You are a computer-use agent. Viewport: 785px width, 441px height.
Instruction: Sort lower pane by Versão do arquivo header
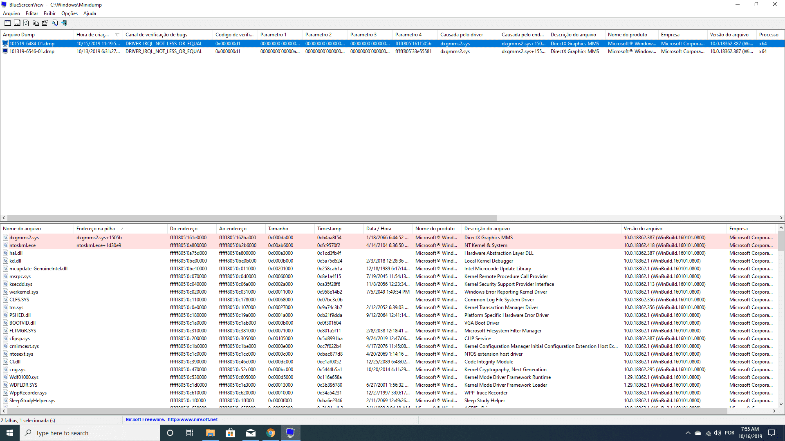coord(674,229)
